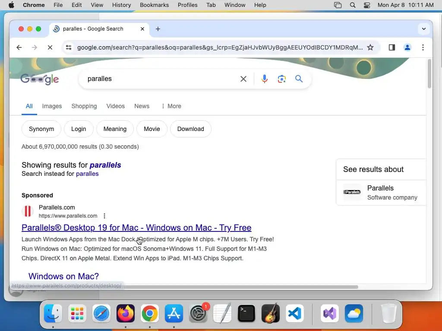Open the Apple menu
442x331 pixels.
[11, 5]
